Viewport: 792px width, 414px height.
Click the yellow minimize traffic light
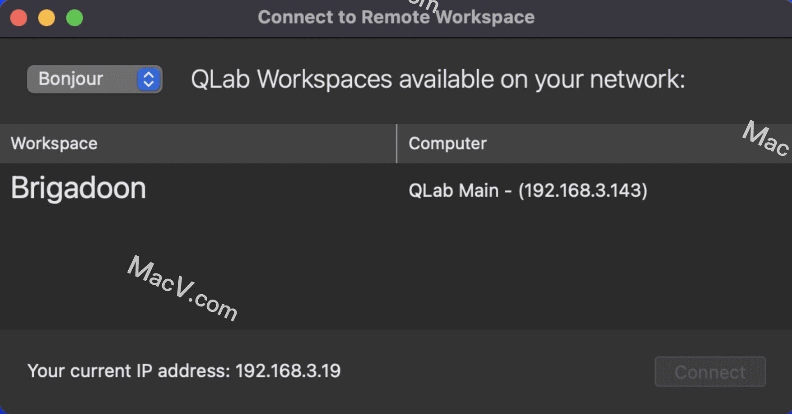47,18
